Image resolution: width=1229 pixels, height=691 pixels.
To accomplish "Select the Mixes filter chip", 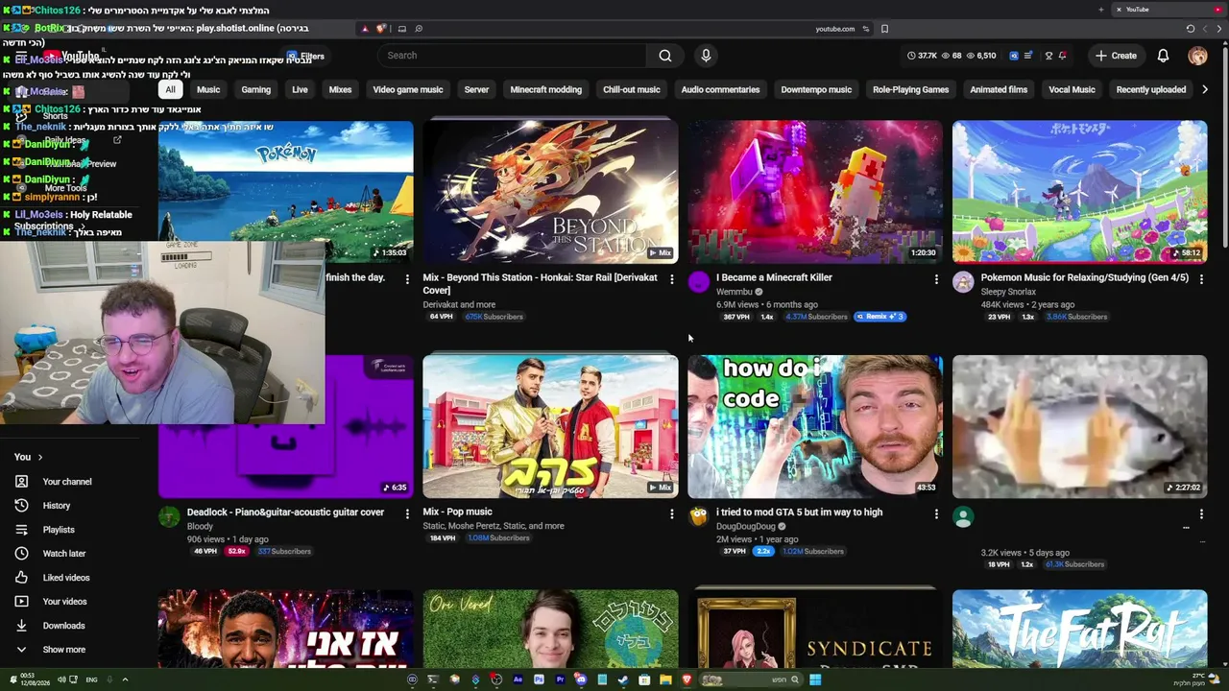I will (340, 89).
